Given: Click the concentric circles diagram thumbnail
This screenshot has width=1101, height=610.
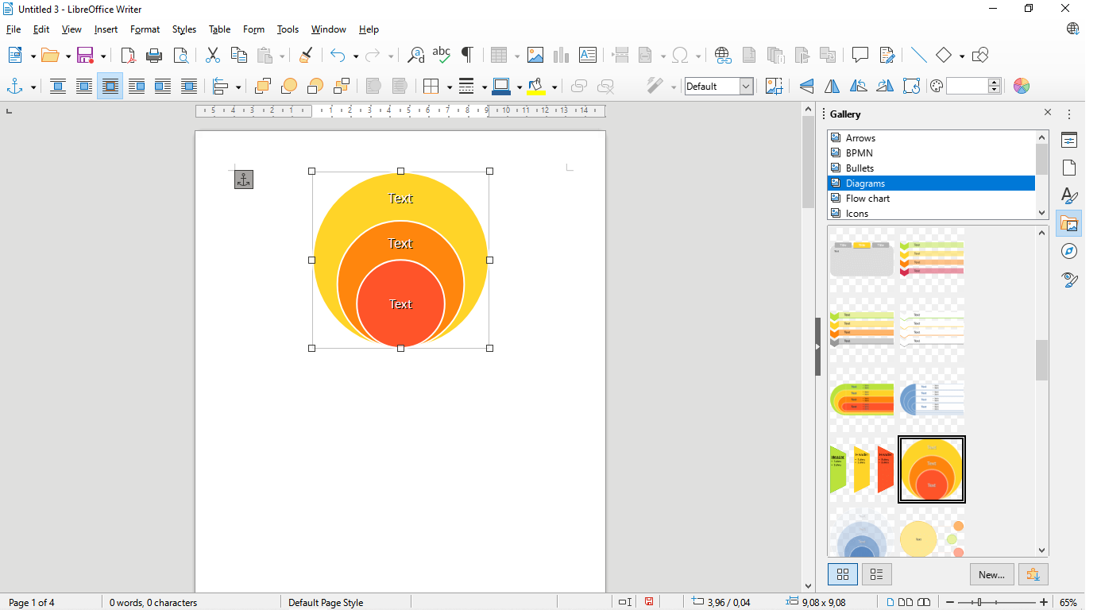Looking at the screenshot, I should [932, 469].
